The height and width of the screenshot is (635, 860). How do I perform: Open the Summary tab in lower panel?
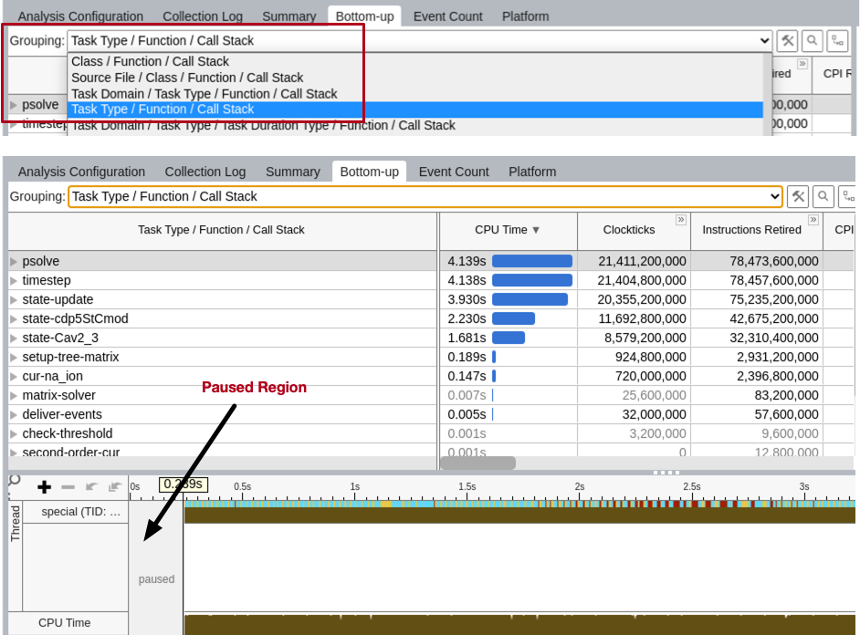[292, 172]
